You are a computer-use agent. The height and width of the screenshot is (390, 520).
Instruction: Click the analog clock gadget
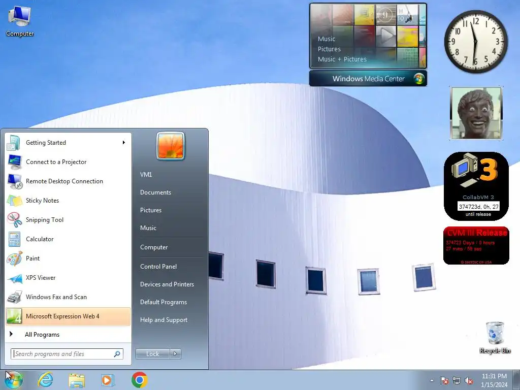[x=475, y=42]
